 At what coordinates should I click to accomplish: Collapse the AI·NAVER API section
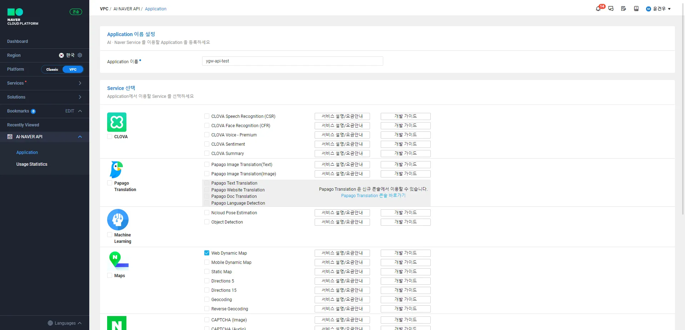tap(80, 137)
